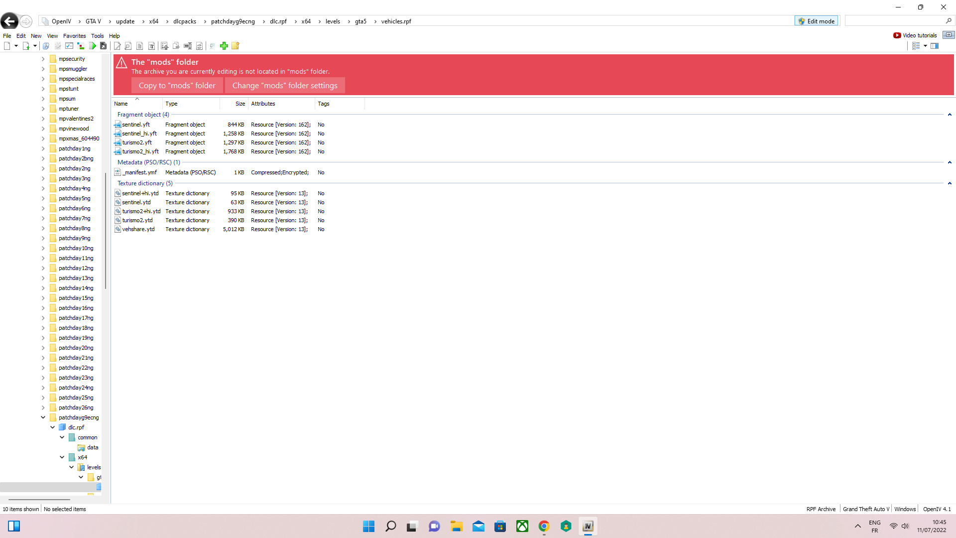This screenshot has width=956, height=538.
Task: Select vehshare.ytd texture dictionary file
Action: (x=138, y=229)
